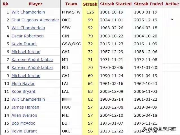Open rank 7 Kareem Abdul-Jabbar link

coord(32,60)
